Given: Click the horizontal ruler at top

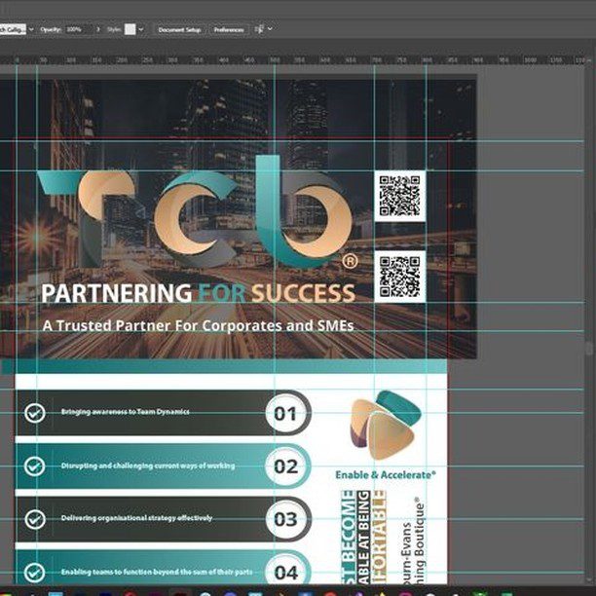Looking at the screenshot, I should [x=293, y=60].
